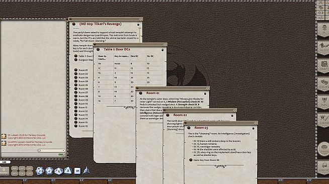Image resolution: width=329 pixels, height=184 pixels.
Task: Open Room 01 link in Tilkeri's Revenge
Action: point(81,70)
